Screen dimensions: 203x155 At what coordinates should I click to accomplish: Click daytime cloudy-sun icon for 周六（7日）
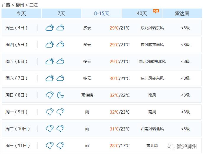tap(50, 78)
